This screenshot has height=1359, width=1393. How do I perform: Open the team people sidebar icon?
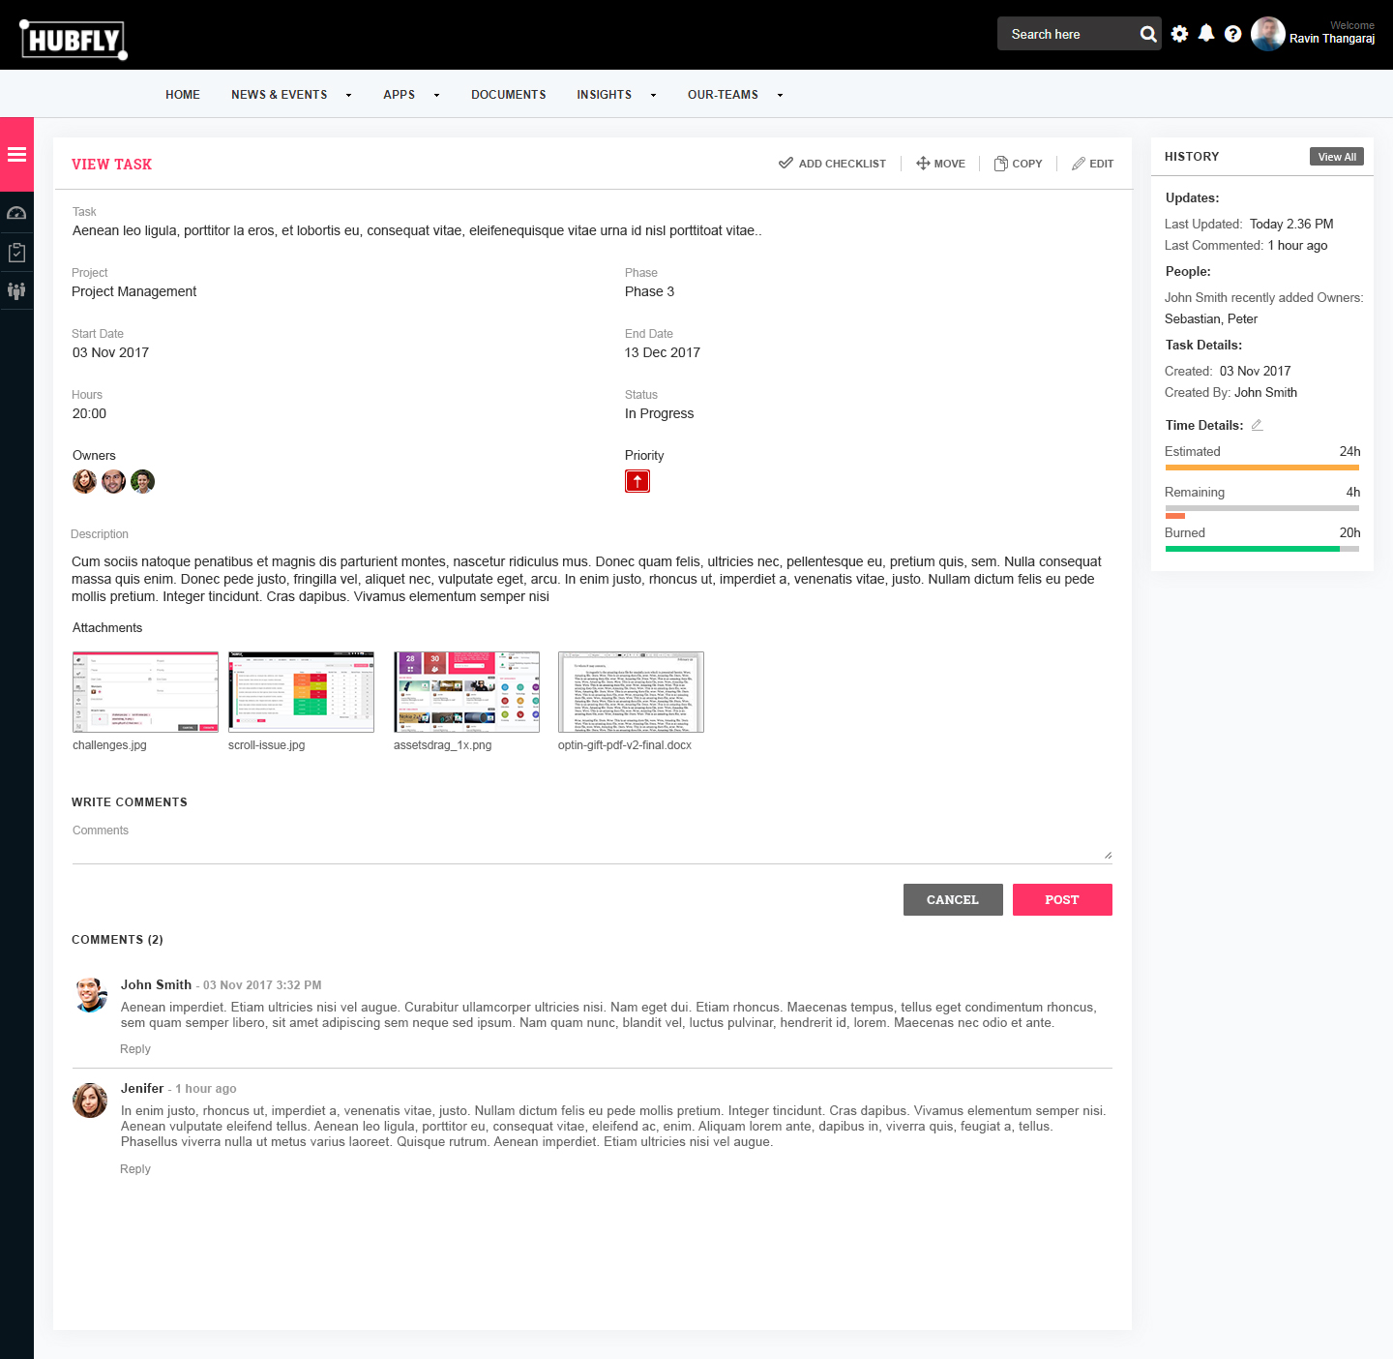point(16,290)
